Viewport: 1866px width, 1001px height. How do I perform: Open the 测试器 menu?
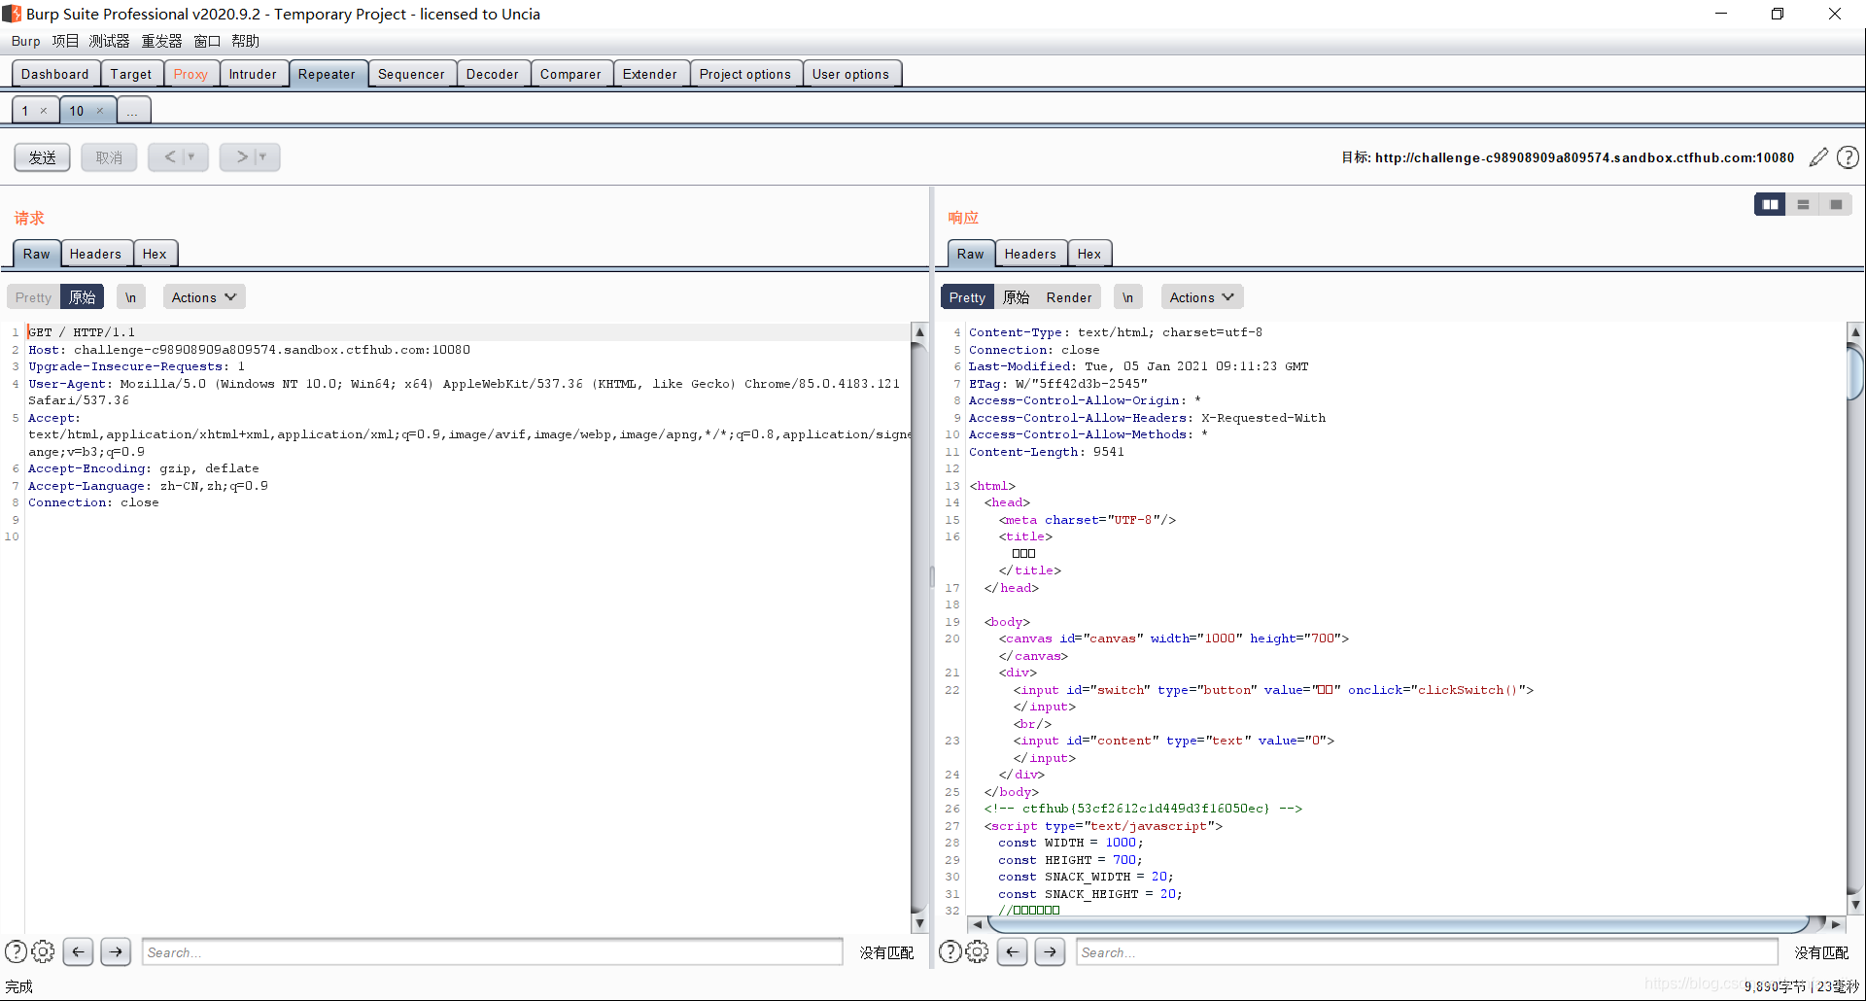click(109, 41)
